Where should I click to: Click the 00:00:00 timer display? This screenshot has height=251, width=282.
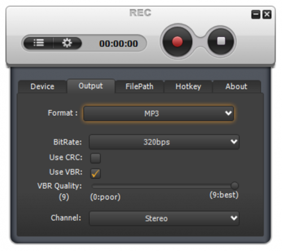tap(118, 43)
